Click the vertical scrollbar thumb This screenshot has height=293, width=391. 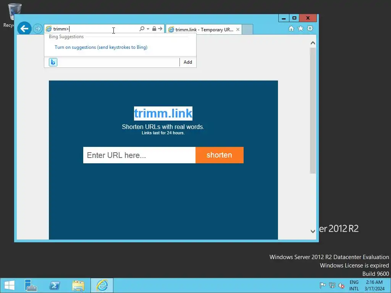pos(313,110)
